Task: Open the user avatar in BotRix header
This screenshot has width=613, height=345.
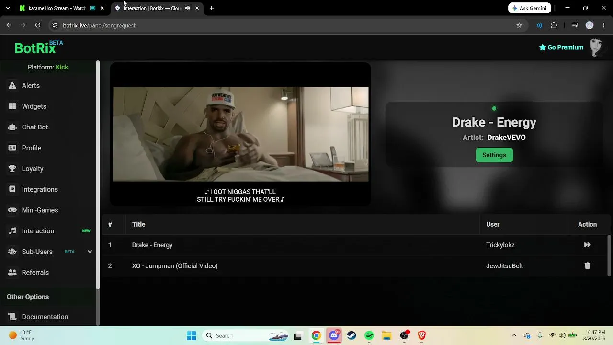Action: click(596, 47)
